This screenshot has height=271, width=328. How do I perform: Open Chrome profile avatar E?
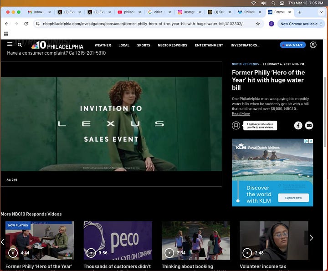click(272, 24)
